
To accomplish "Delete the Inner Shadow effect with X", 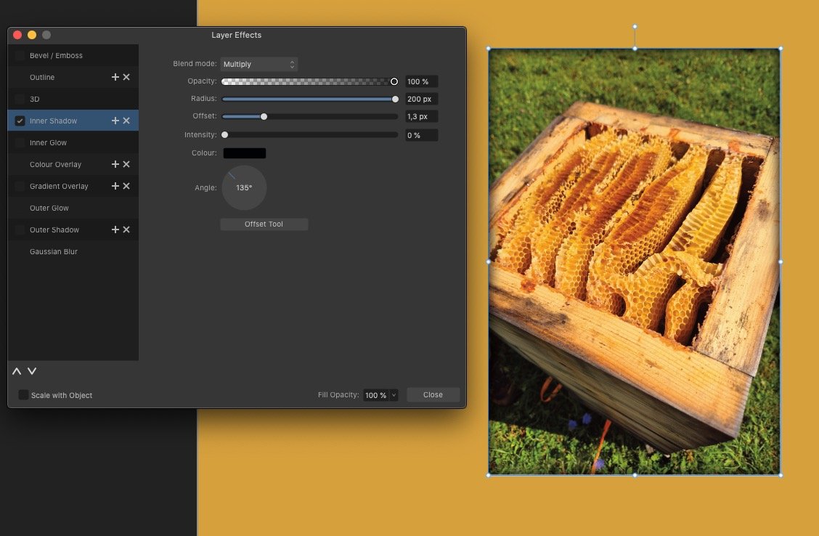I will point(126,121).
